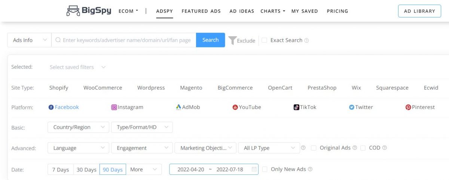Click help icon next to Only New Ads
Viewport: 449px width, 180px height.
pos(310,169)
